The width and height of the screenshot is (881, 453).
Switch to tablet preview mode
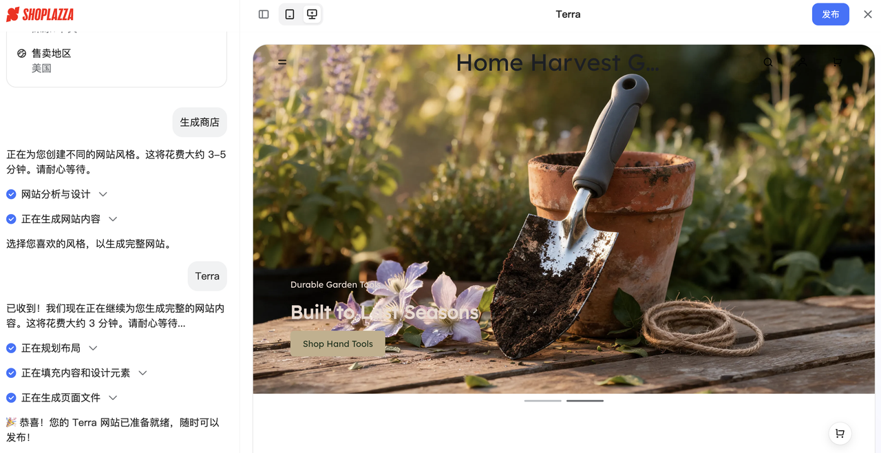[290, 14]
